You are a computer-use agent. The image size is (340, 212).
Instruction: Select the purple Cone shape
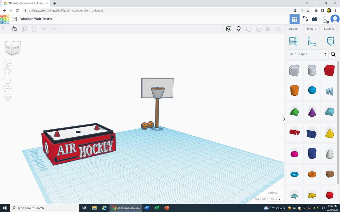coord(312,112)
